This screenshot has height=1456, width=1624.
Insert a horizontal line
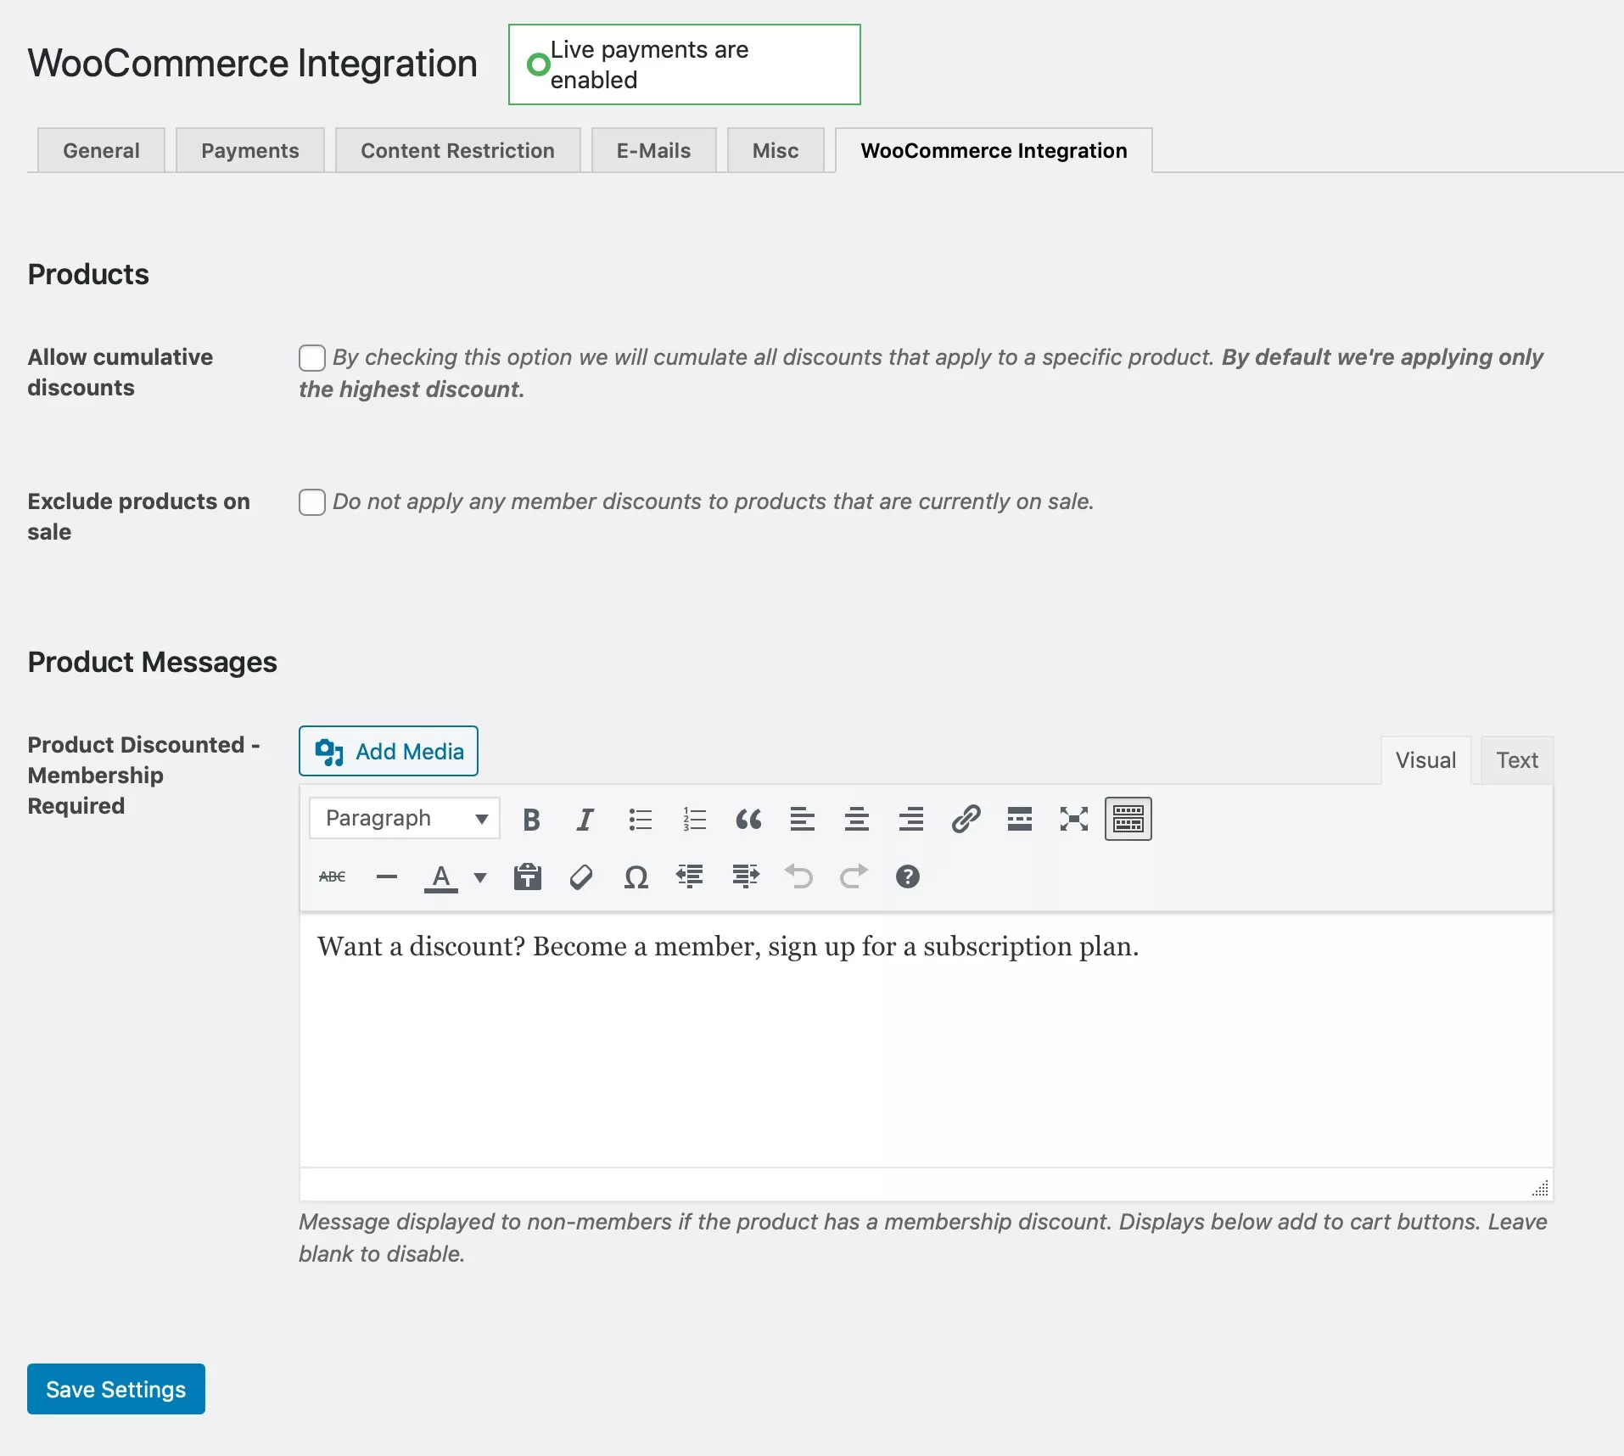pyautogui.click(x=387, y=876)
